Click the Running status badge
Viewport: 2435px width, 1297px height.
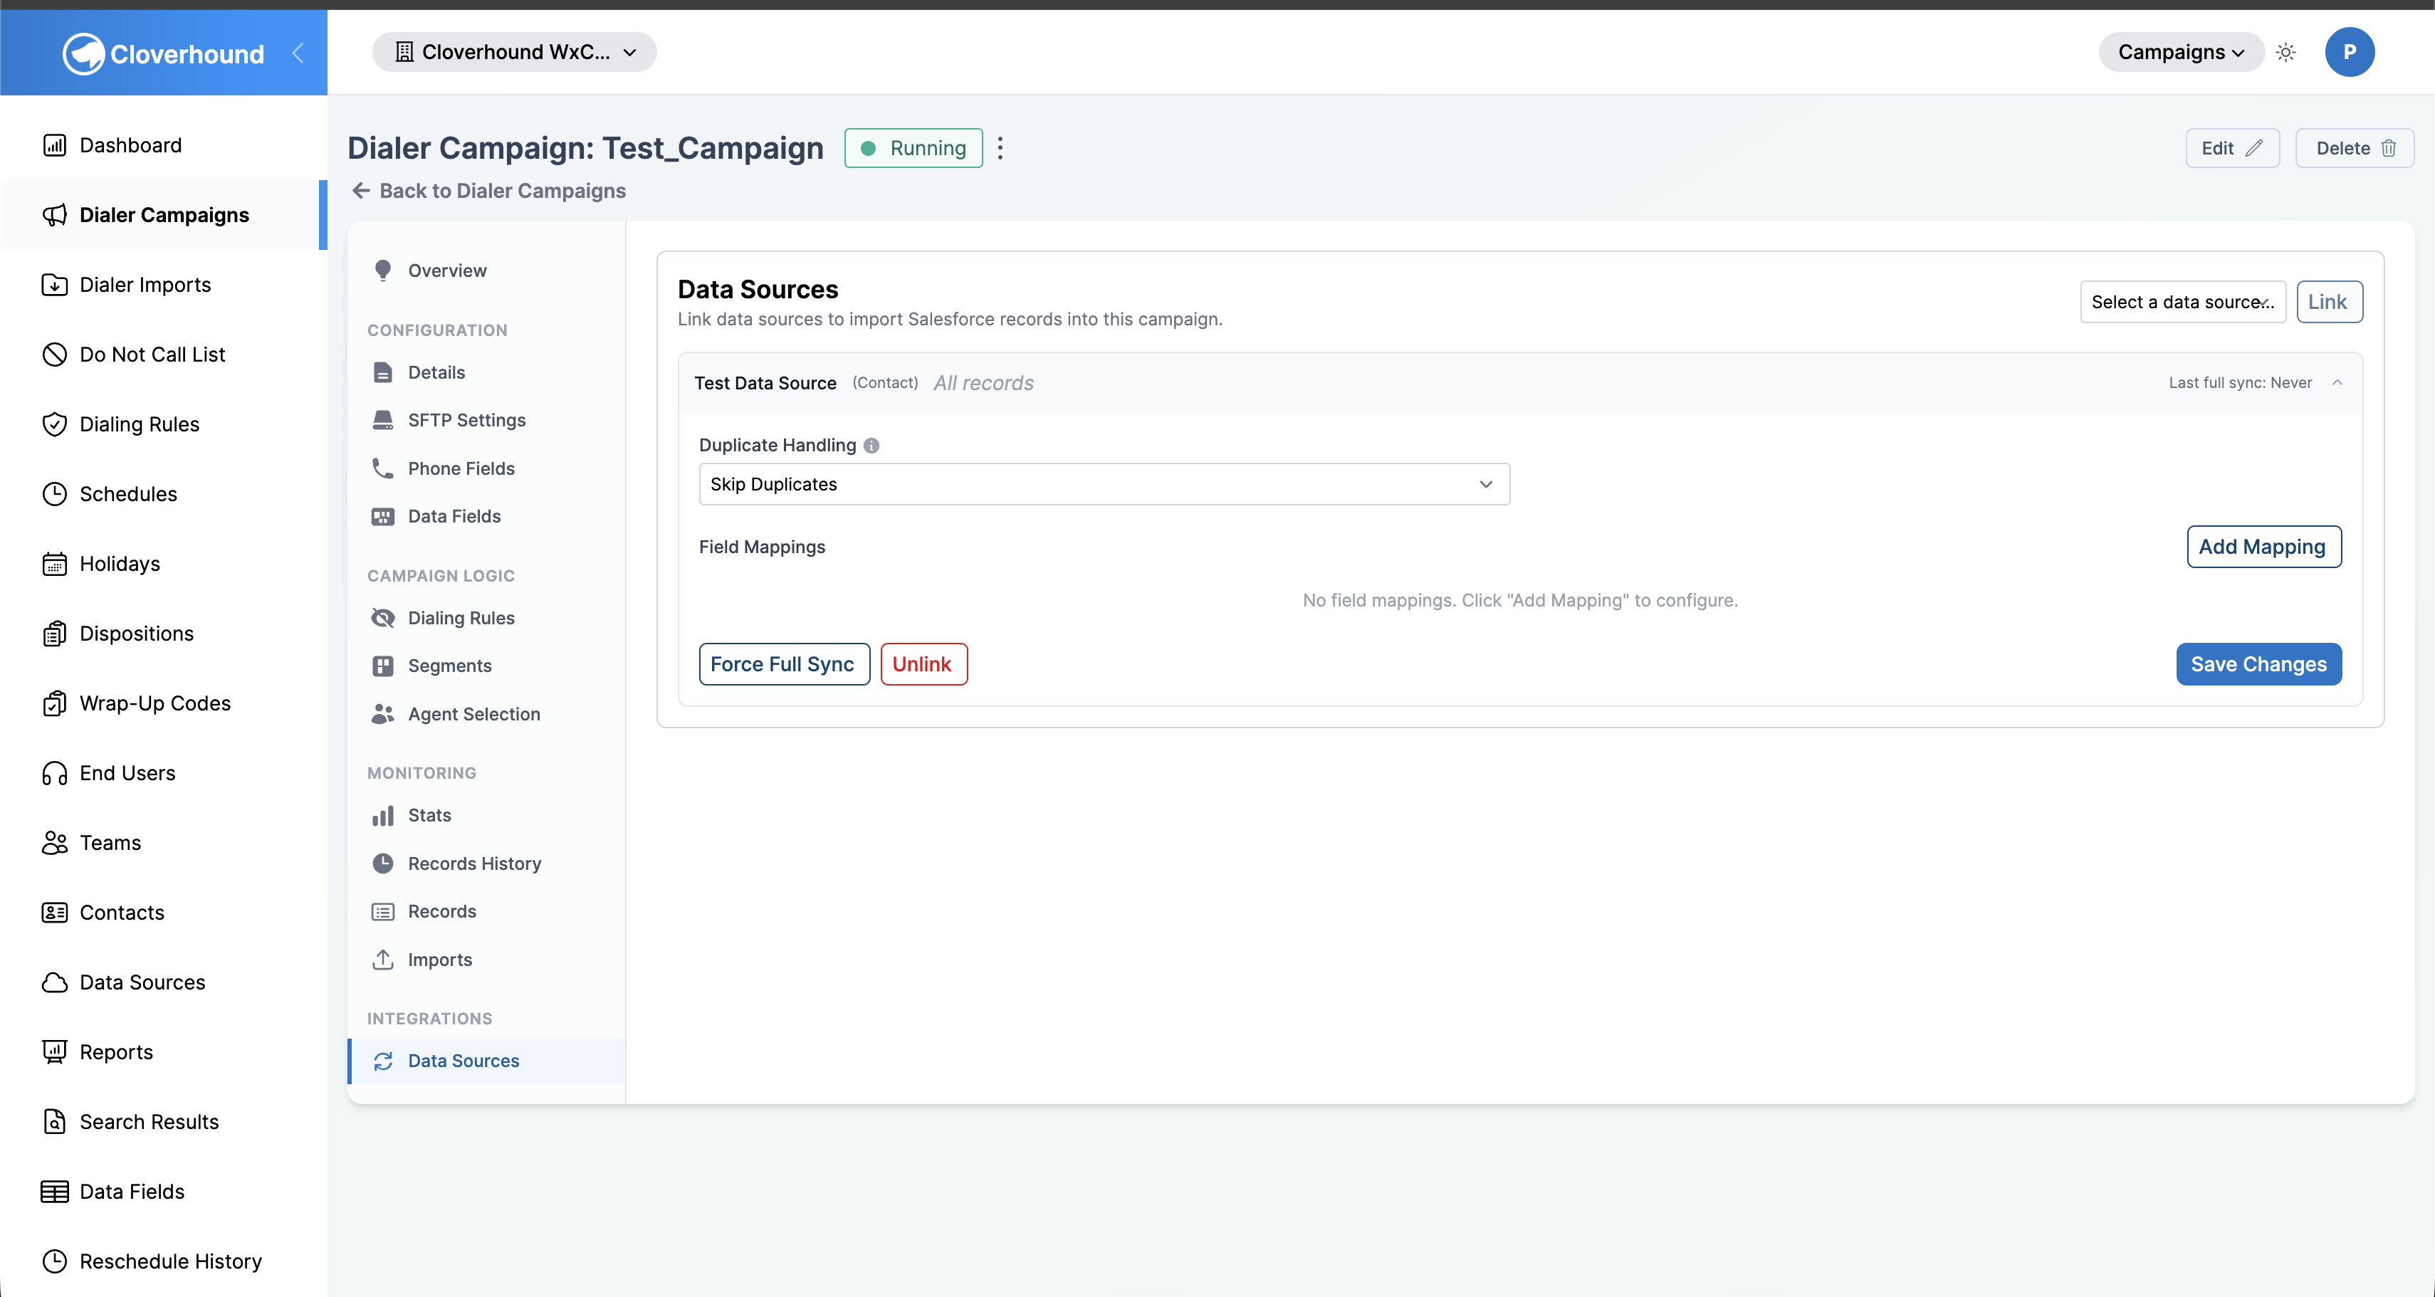[913, 148]
